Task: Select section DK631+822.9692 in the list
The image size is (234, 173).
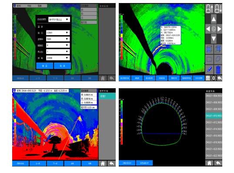Action: pos(214,156)
